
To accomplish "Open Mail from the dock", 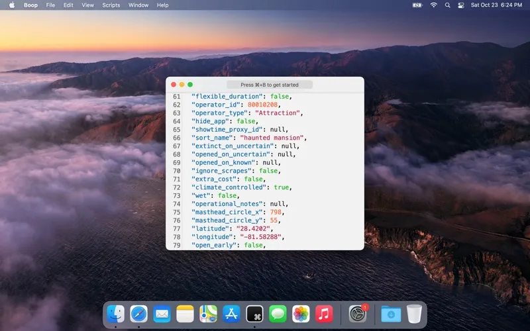I will tap(162, 314).
